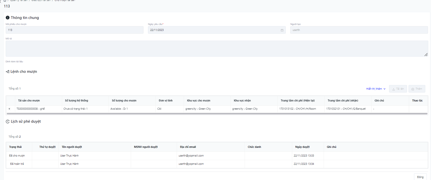431x180 pixels.
Task: Click the Mã phiếu cho mượn field
Action: click(74, 30)
